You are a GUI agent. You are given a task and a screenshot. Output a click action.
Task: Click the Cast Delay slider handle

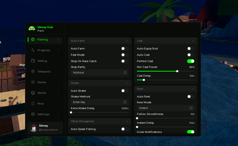pos(144,80)
